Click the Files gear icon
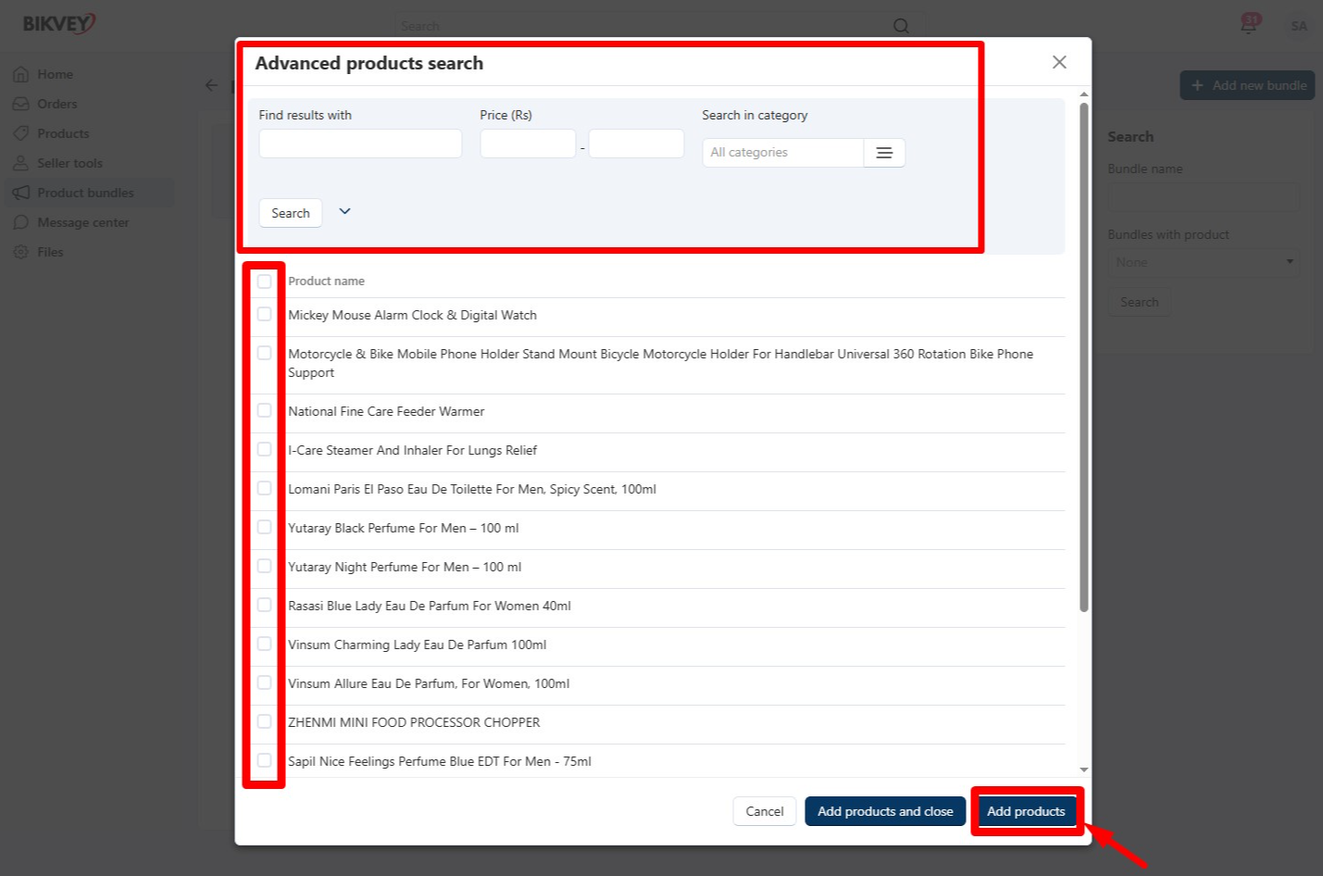This screenshot has height=876, width=1323. (21, 252)
